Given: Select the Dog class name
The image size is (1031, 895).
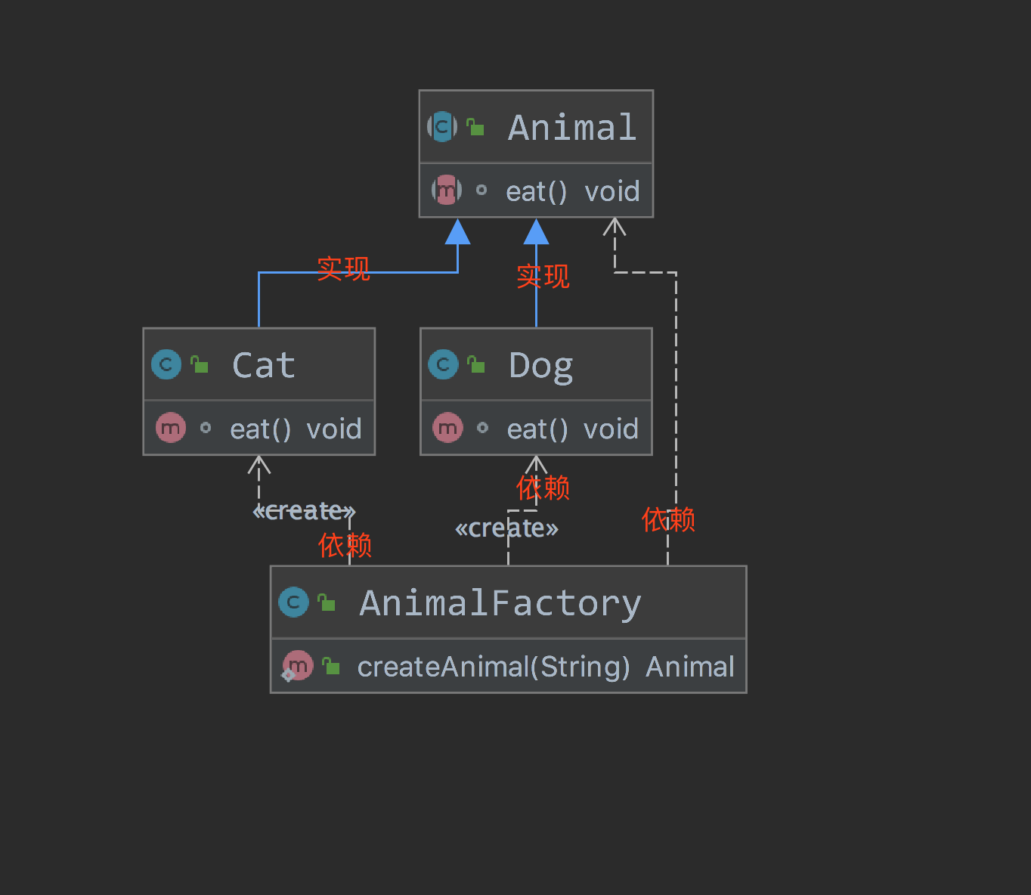Looking at the screenshot, I should [x=540, y=365].
